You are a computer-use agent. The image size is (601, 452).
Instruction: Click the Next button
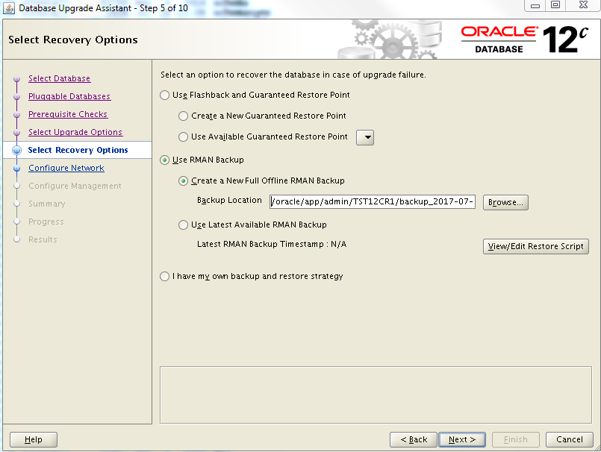click(462, 439)
